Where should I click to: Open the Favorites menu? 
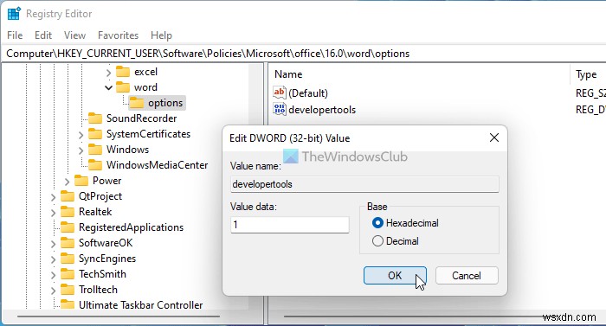pos(118,35)
